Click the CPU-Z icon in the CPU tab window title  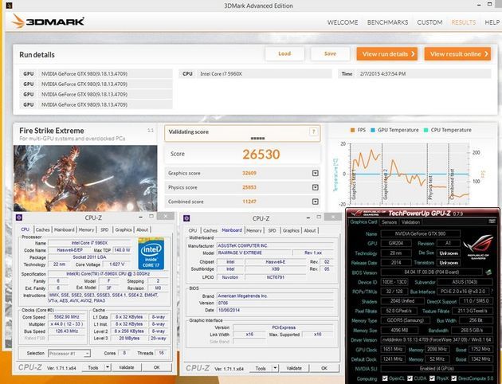(19, 217)
